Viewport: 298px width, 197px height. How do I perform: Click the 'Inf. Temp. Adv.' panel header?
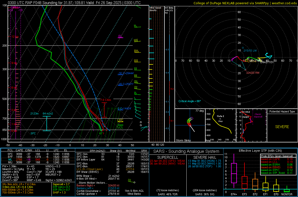[x=169, y=10]
